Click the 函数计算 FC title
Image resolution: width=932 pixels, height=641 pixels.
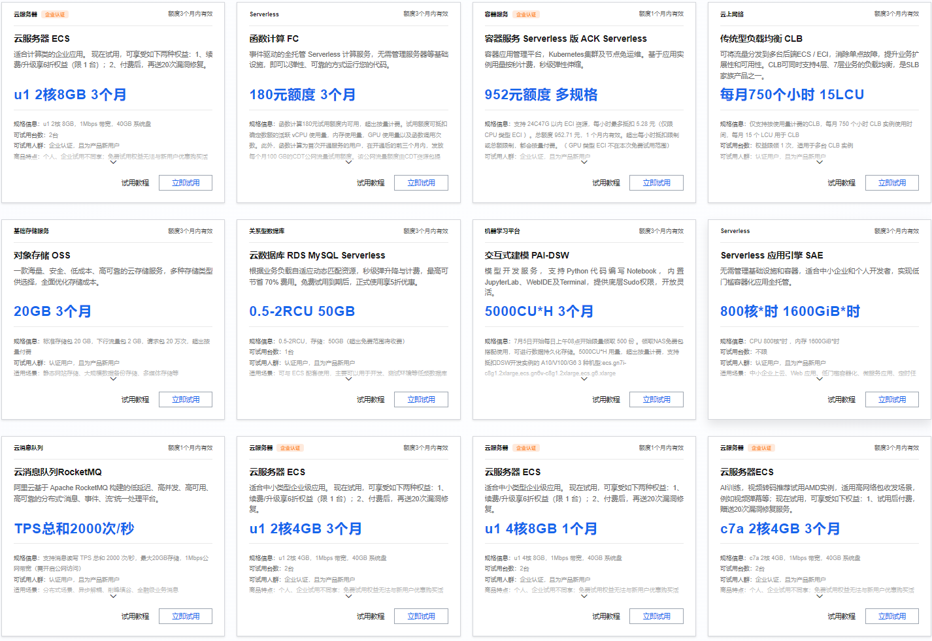coord(274,39)
